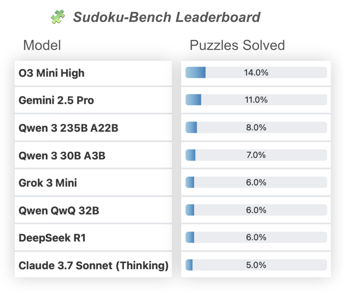Screen dimensions: 343x291
Task: Select the Model column header
Action: coord(42,45)
